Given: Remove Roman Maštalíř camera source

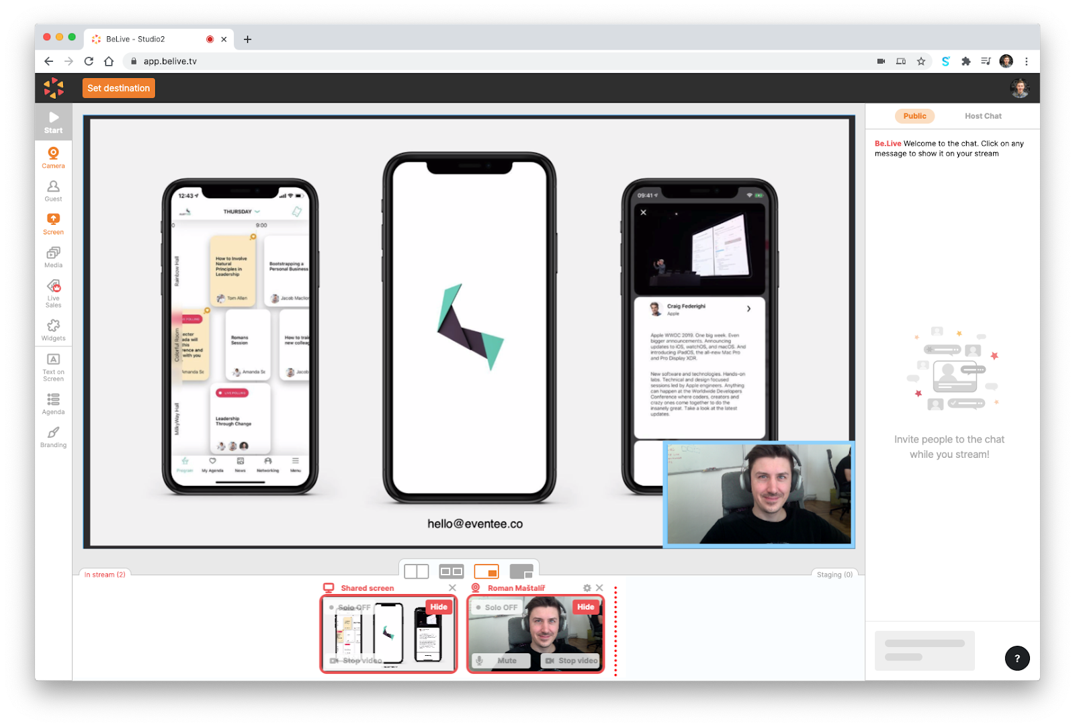Looking at the screenshot, I should point(599,588).
